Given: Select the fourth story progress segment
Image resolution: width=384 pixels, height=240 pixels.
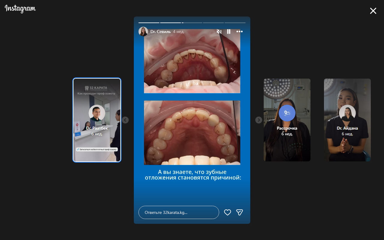Looking at the screenshot, I should click(213, 22).
